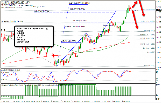Click the '5 Jan 16:00' time axis label

point(45,101)
